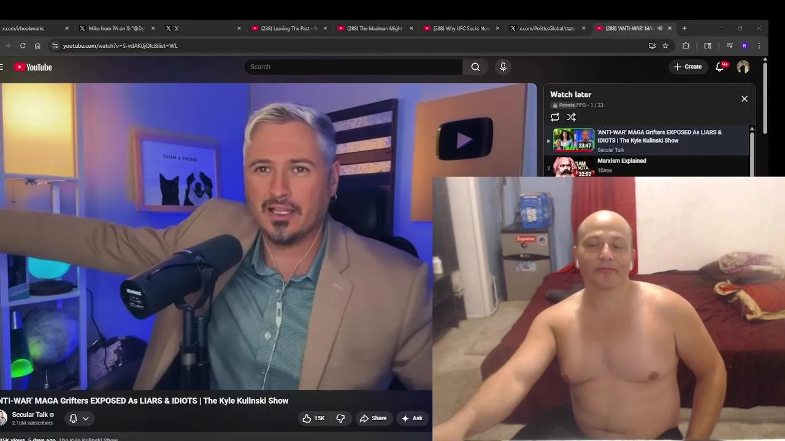Click the video title text
Viewport: 785px width, 441px height.
[144, 401]
